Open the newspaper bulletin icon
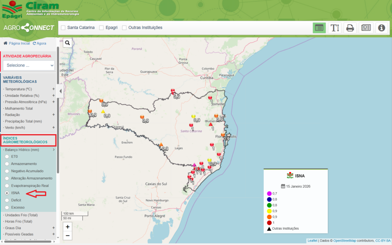 pos(366,28)
